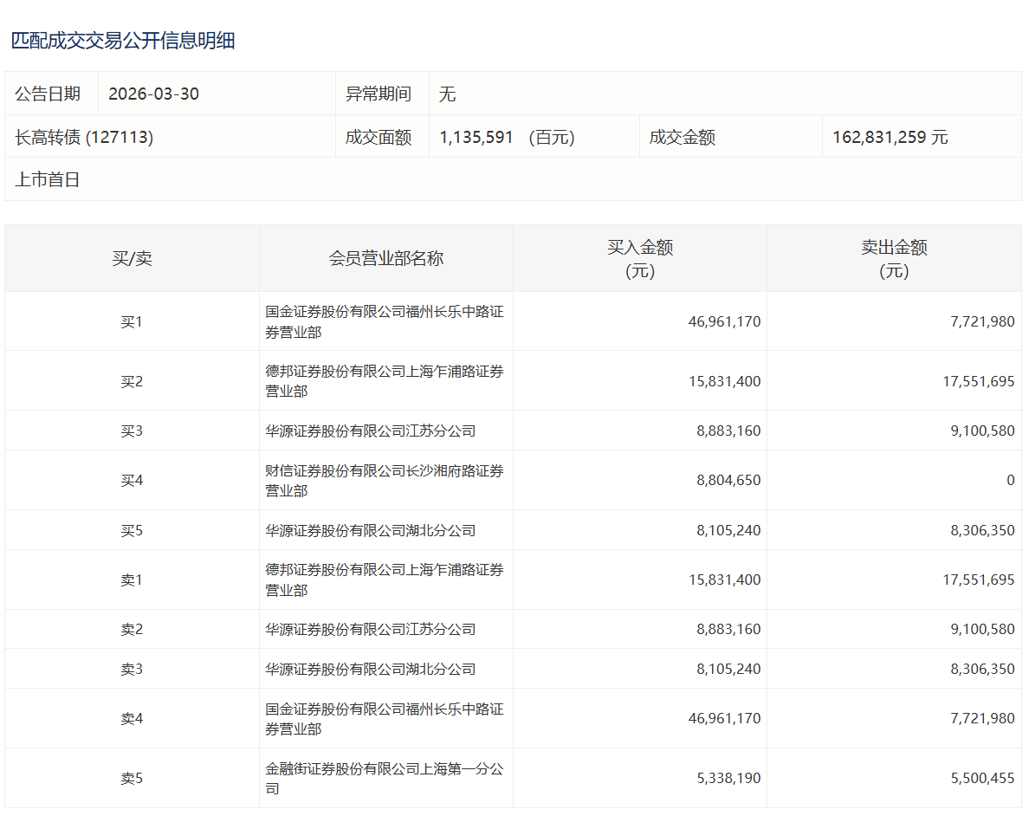Image resolution: width=1029 pixels, height=816 pixels.
Task: Click the 上市首日 disclosure reason row
Action: (x=48, y=180)
